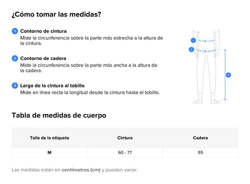Click the Cadera column header
Viewport: 250px width, 184px height.
click(200, 138)
